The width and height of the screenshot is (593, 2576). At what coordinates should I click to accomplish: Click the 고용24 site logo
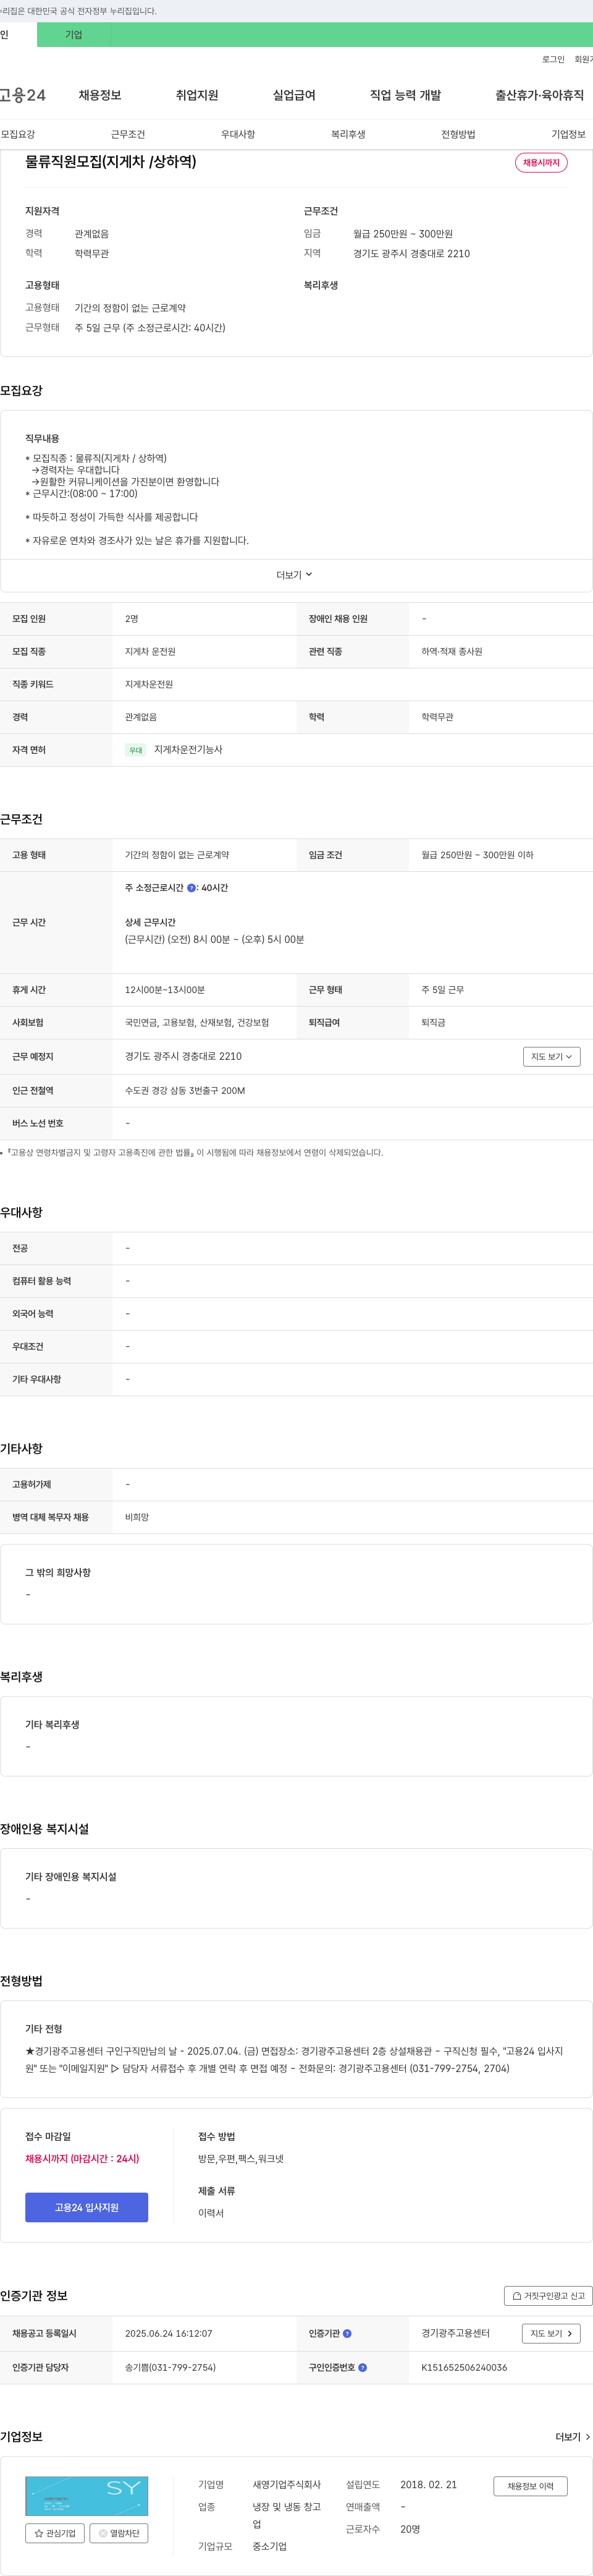(22, 96)
